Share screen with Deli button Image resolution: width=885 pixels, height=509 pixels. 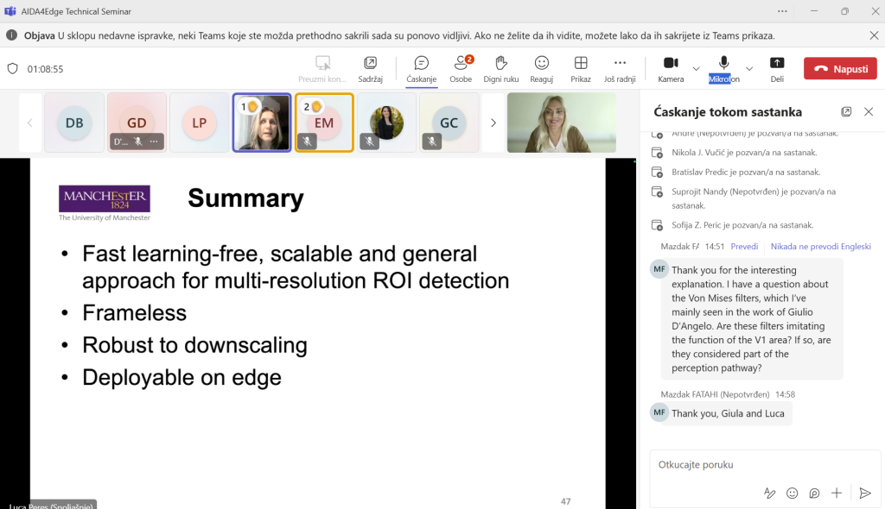pyautogui.click(x=777, y=68)
